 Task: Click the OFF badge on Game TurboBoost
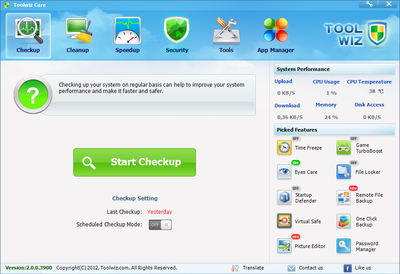pos(354,138)
